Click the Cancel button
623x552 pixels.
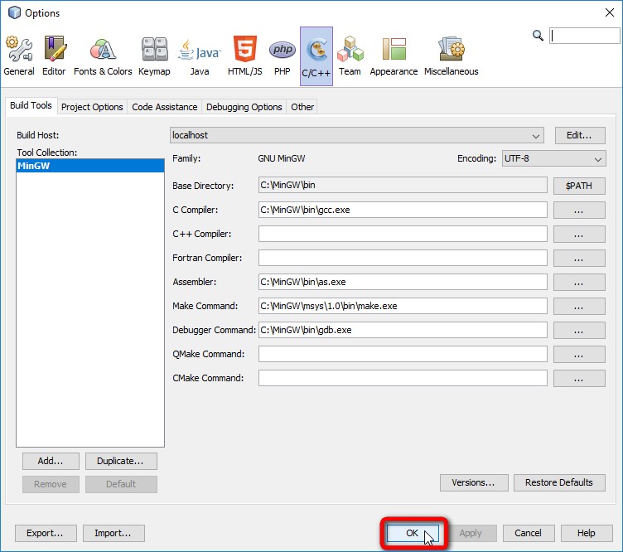coord(529,533)
